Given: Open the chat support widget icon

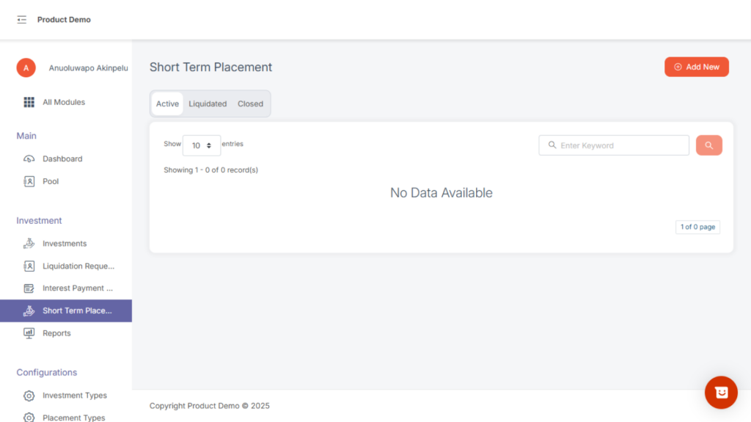Looking at the screenshot, I should [721, 393].
